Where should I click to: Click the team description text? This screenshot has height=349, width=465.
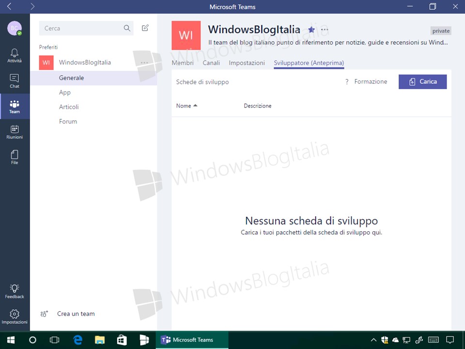click(x=328, y=43)
